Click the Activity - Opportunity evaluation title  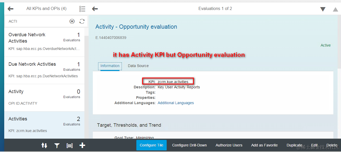point(136,27)
